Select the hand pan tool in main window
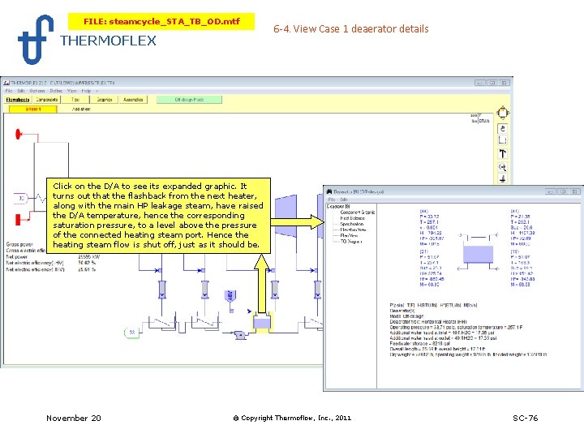 [502, 129]
